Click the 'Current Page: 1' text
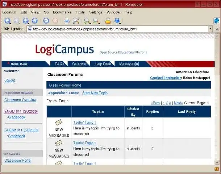The height and width of the screenshot is (174, 221). click(196, 103)
